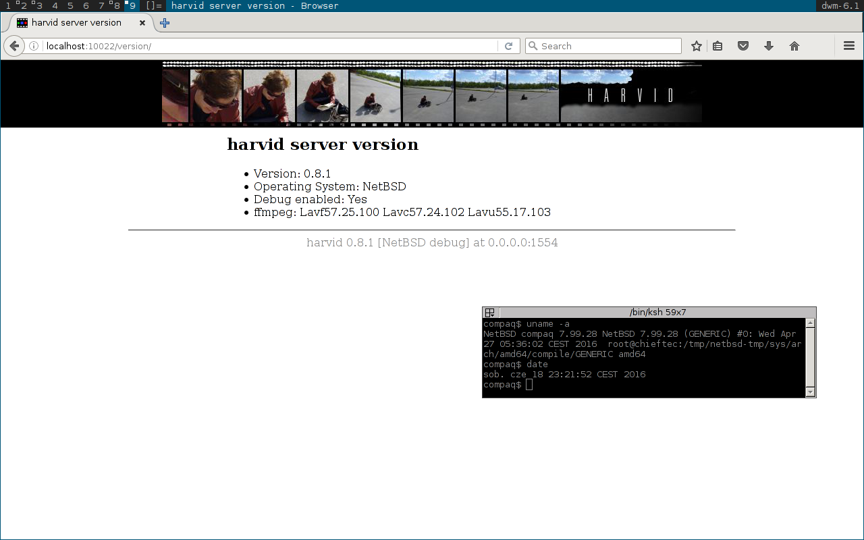Viewport: 864px width, 540px height.
Task: Go to the home page icon
Action: [x=794, y=46]
